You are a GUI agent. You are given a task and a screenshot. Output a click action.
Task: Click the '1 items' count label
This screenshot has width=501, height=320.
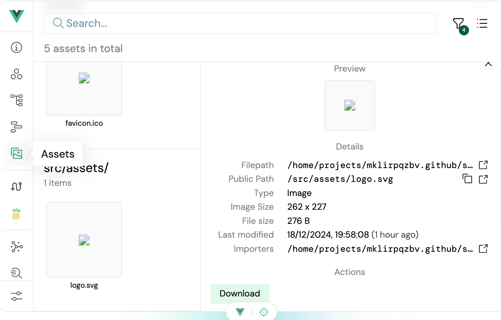(x=58, y=183)
